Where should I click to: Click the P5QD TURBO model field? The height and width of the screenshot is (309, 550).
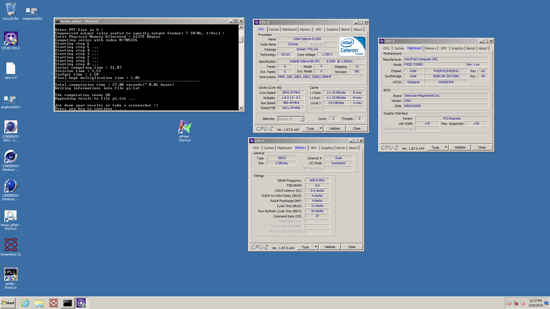(430, 64)
